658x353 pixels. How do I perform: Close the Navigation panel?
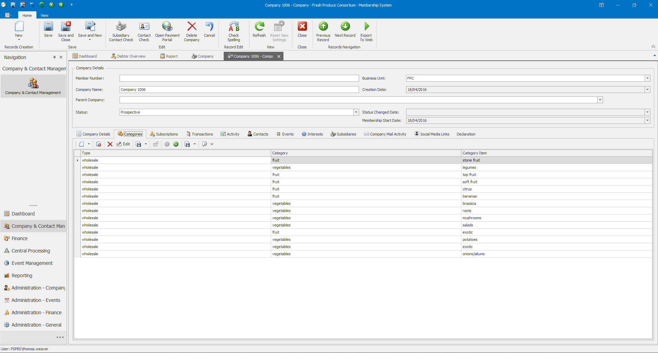[61, 57]
